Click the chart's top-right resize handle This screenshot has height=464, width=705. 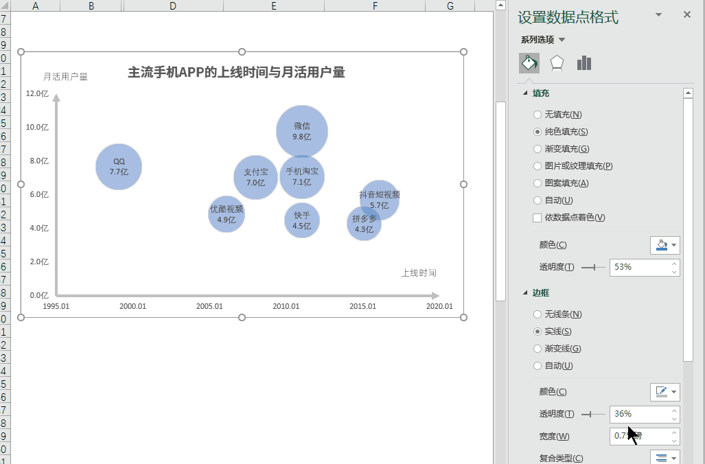click(463, 51)
